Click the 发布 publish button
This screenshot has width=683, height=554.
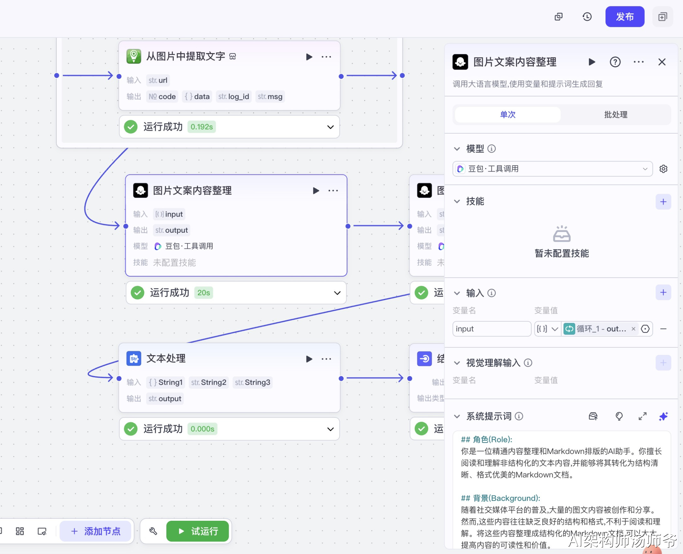625,16
